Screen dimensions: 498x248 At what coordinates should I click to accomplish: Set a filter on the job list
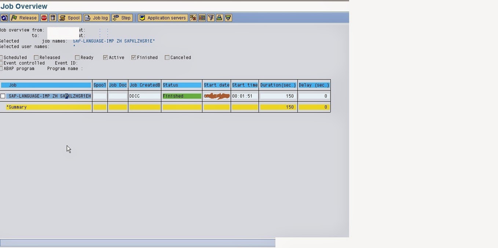point(210,18)
